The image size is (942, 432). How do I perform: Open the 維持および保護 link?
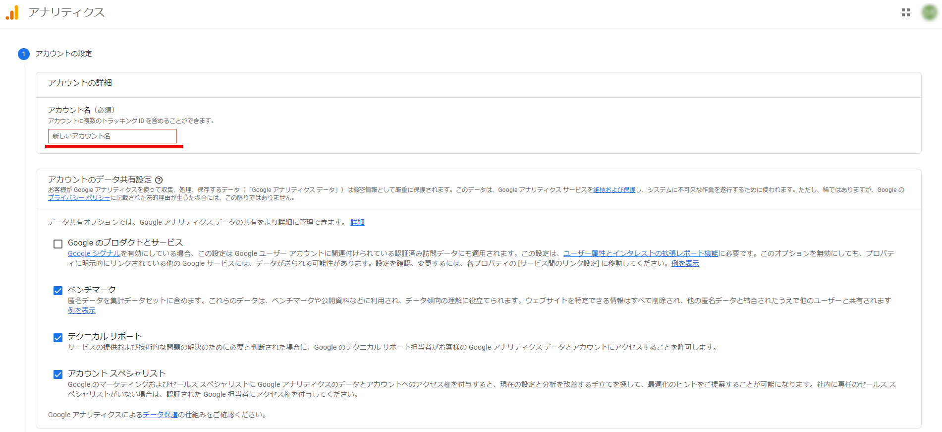click(x=614, y=190)
